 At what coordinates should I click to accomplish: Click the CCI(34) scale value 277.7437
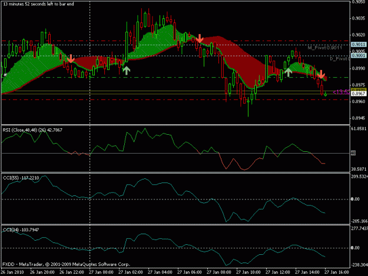click(x=359, y=228)
